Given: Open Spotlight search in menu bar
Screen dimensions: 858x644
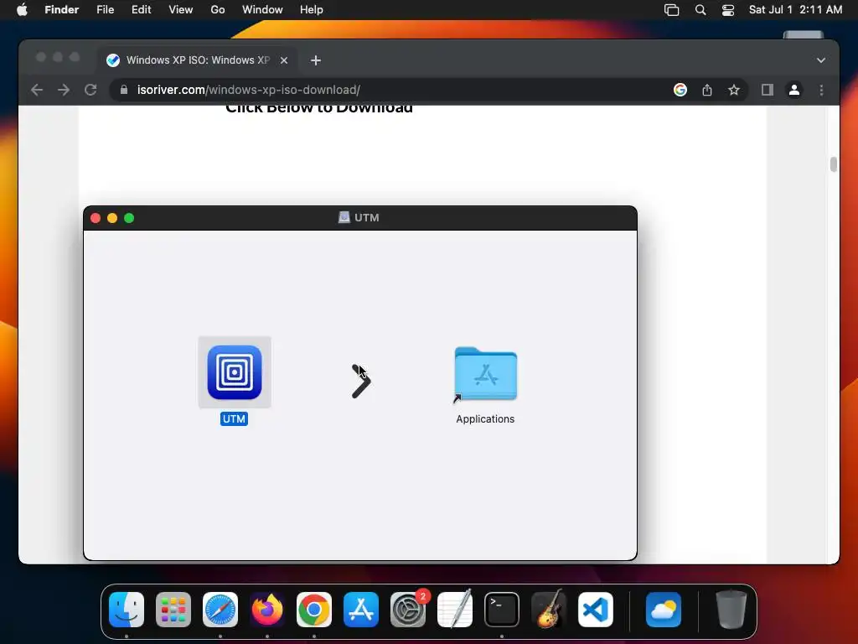Looking at the screenshot, I should tap(700, 10).
